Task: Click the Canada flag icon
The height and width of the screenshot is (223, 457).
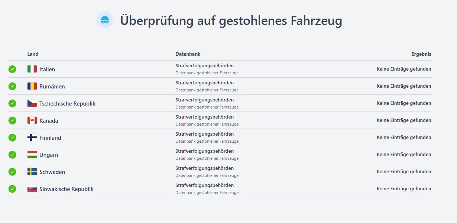Action: 32,120
